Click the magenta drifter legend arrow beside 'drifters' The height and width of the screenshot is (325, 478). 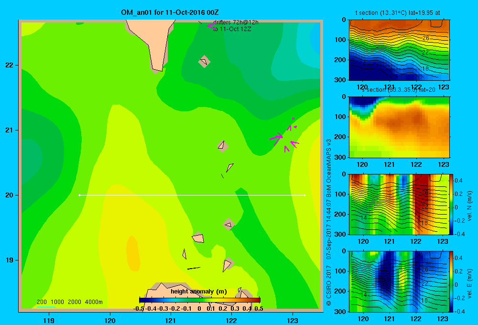(x=211, y=26)
